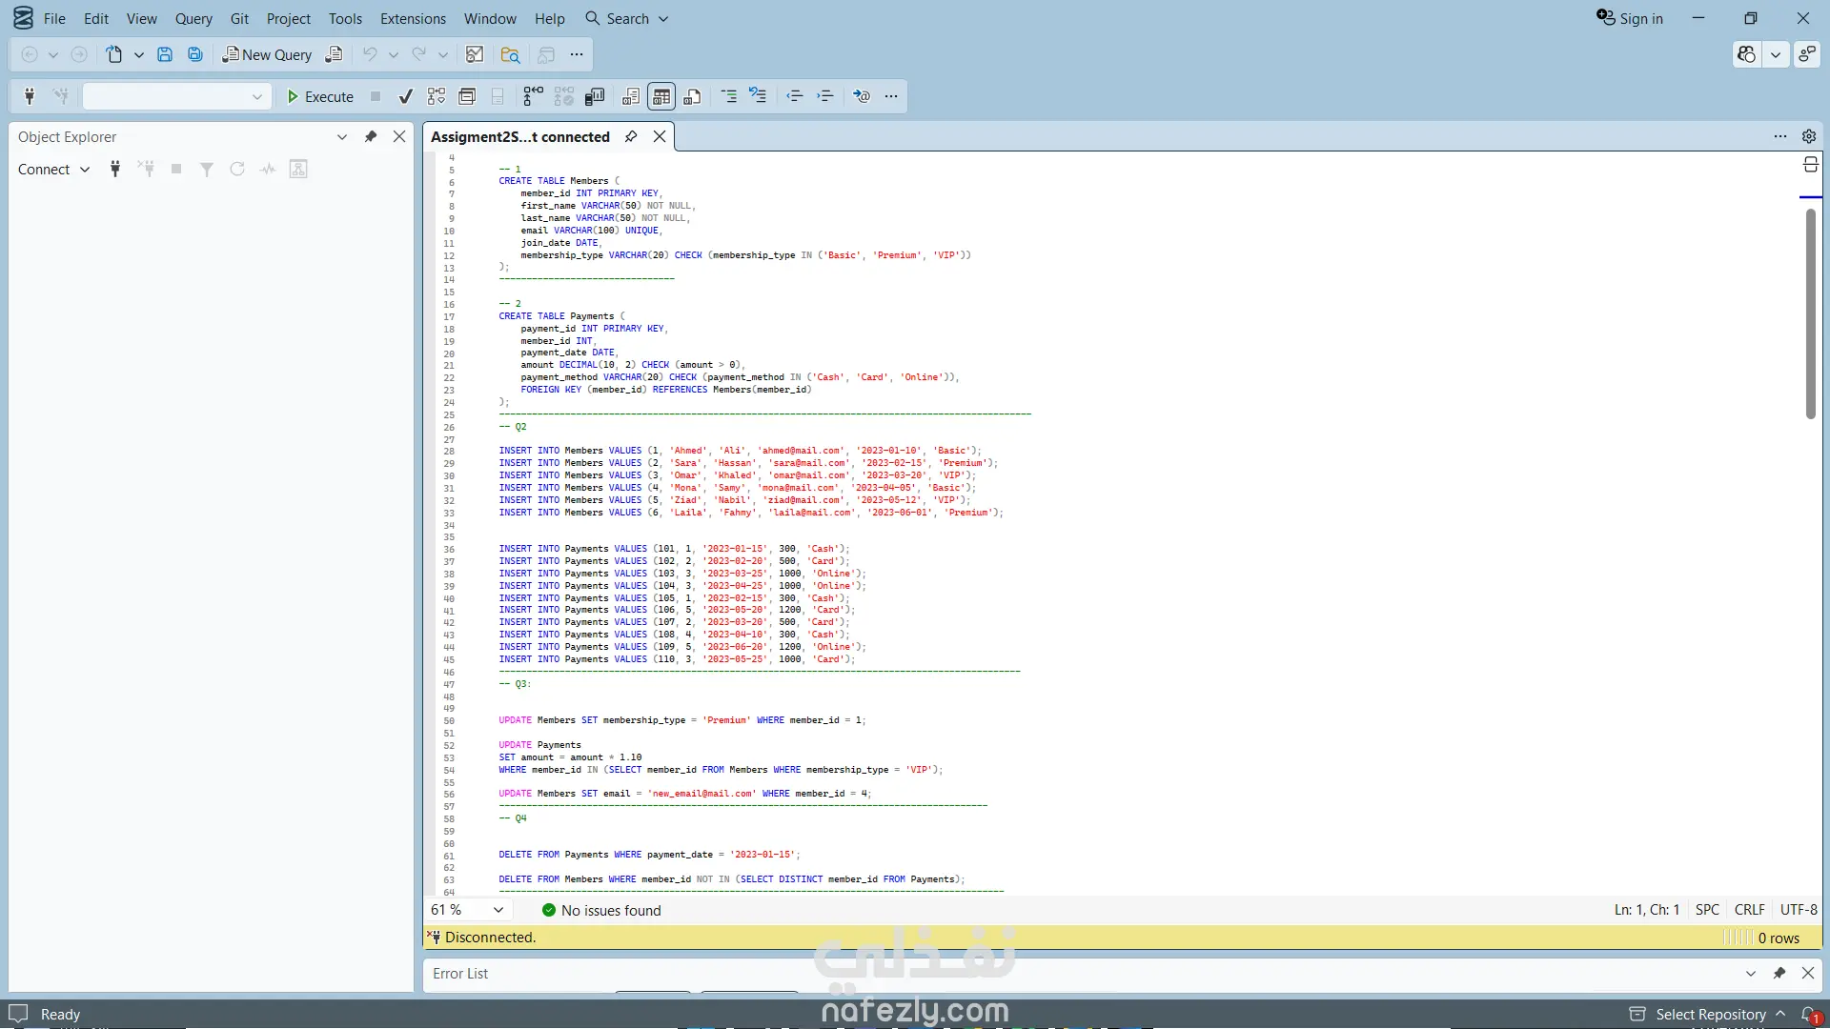Viewport: 1830px width, 1029px height.
Task: Pin the Assigment2S document tab
Action: (x=631, y=136)
